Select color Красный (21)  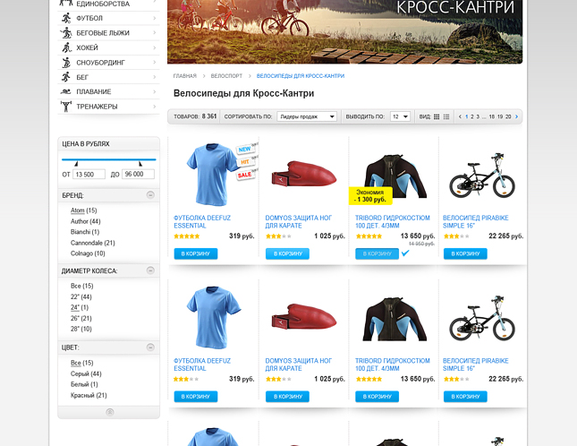89,395
